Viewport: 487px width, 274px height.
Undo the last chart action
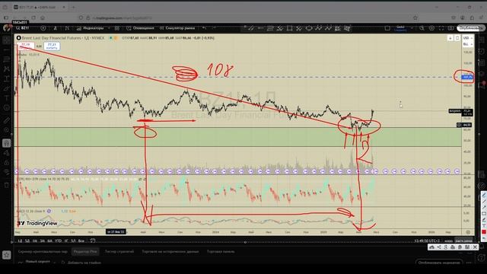(x=204, y=28)
